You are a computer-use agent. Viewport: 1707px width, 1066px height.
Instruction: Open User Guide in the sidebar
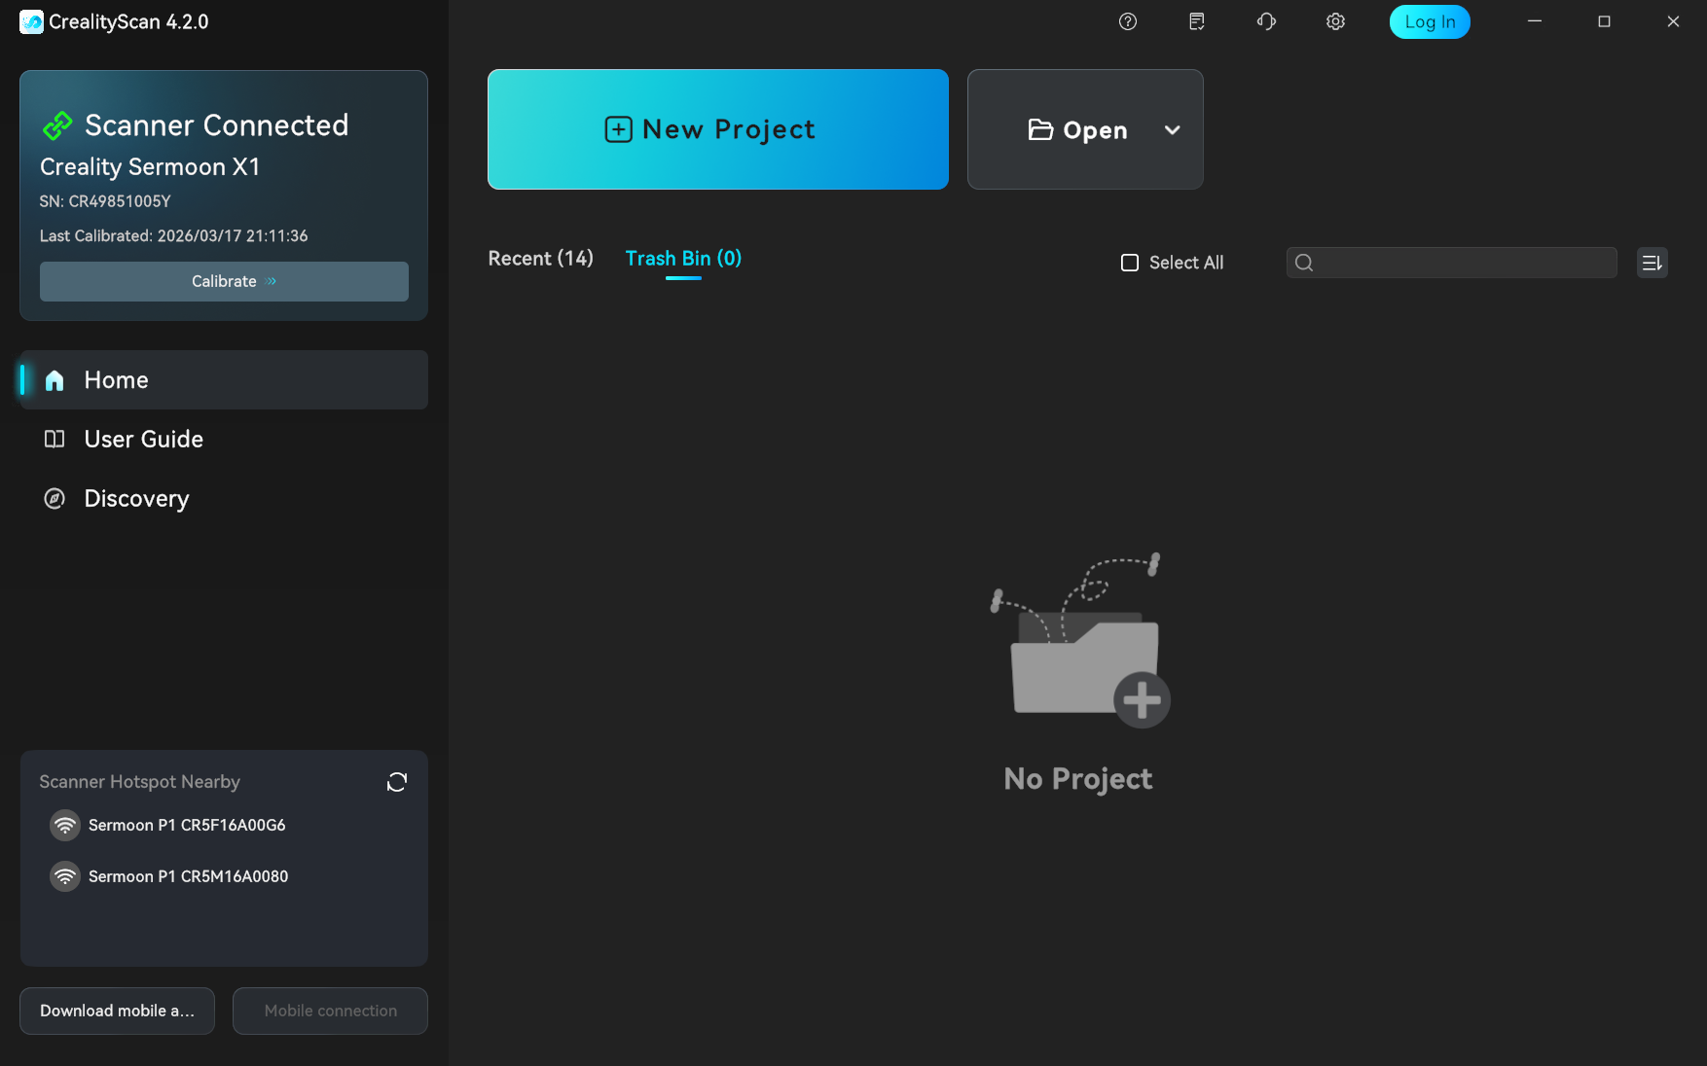224,440
